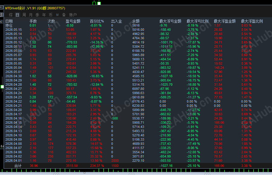Image resolution: width=272 pixels, height=175 pixels.
Task: Select the 2026.05.12 date row
Action: tap(14, 42)
